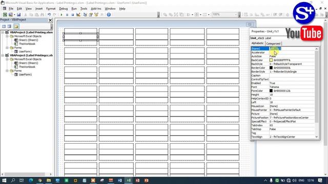Viewport: 328px width, 184px height.
Task: Select first ThisWorkbook in project tree
Action: [27, 44]
